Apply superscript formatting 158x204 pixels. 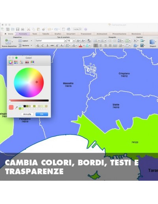pos(57,45)
